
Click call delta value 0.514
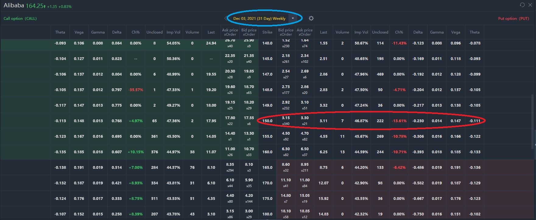[x=117, y=168]
